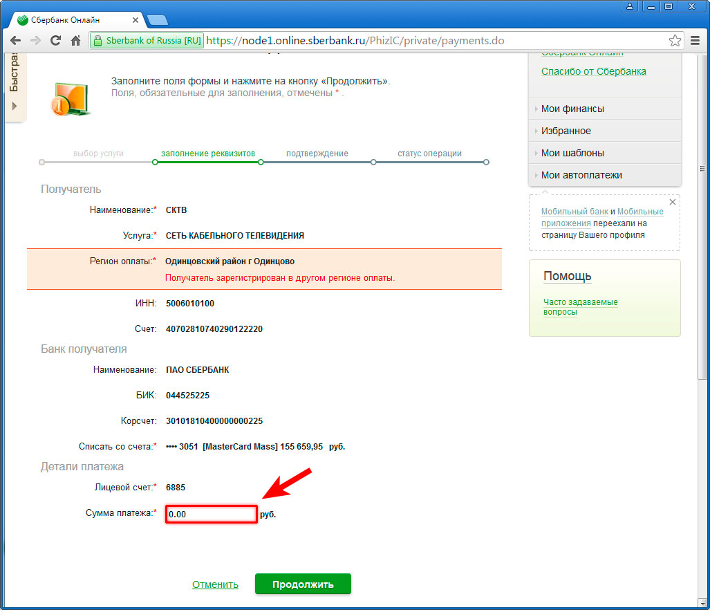Select the БИК value 044525225
This screenshot has height=610, width=710.
(x=187, y=396)
